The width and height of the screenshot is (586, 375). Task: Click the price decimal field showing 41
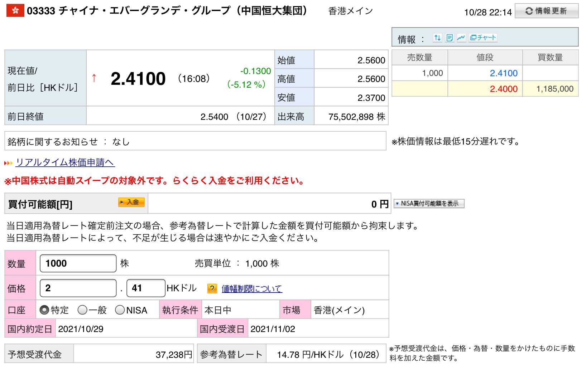point(146,288)
